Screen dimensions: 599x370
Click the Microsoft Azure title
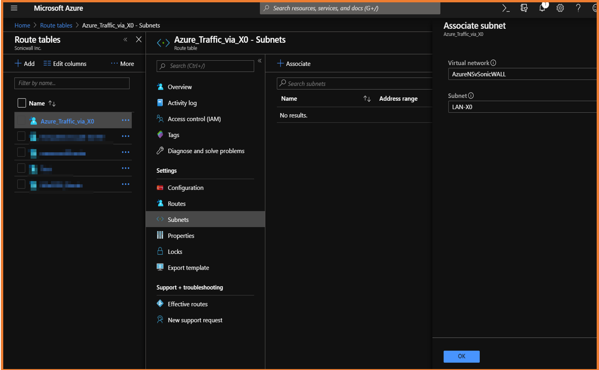point(58,8)
